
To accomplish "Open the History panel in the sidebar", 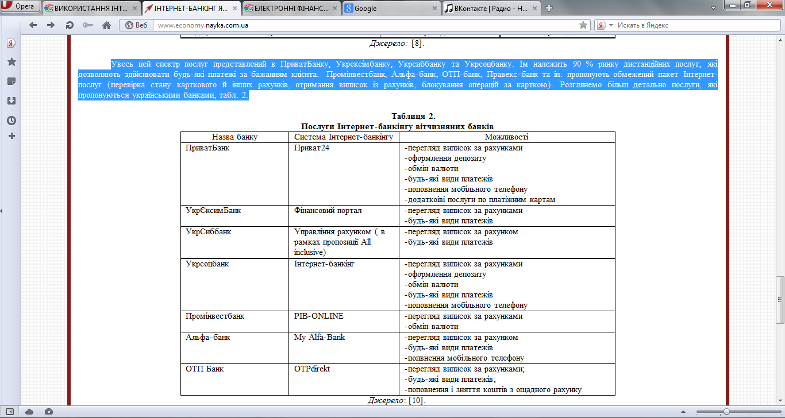I will [11, 121].
